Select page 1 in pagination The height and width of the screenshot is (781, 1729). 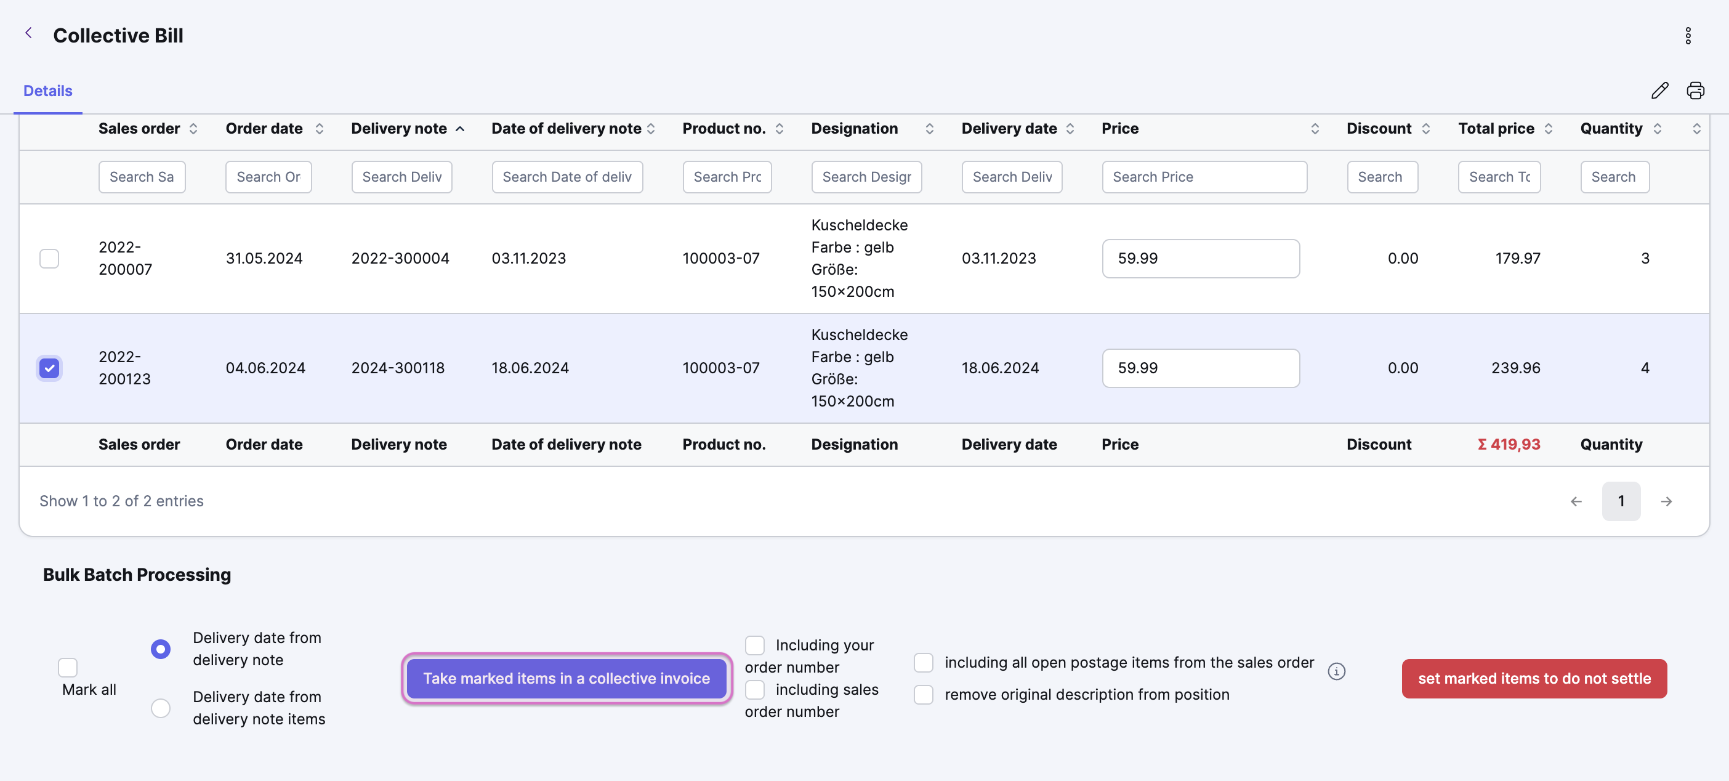(1620, 501)
